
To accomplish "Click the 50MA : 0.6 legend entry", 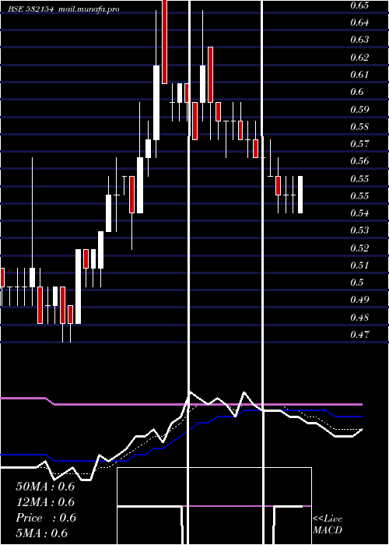I will pos(45,487).
